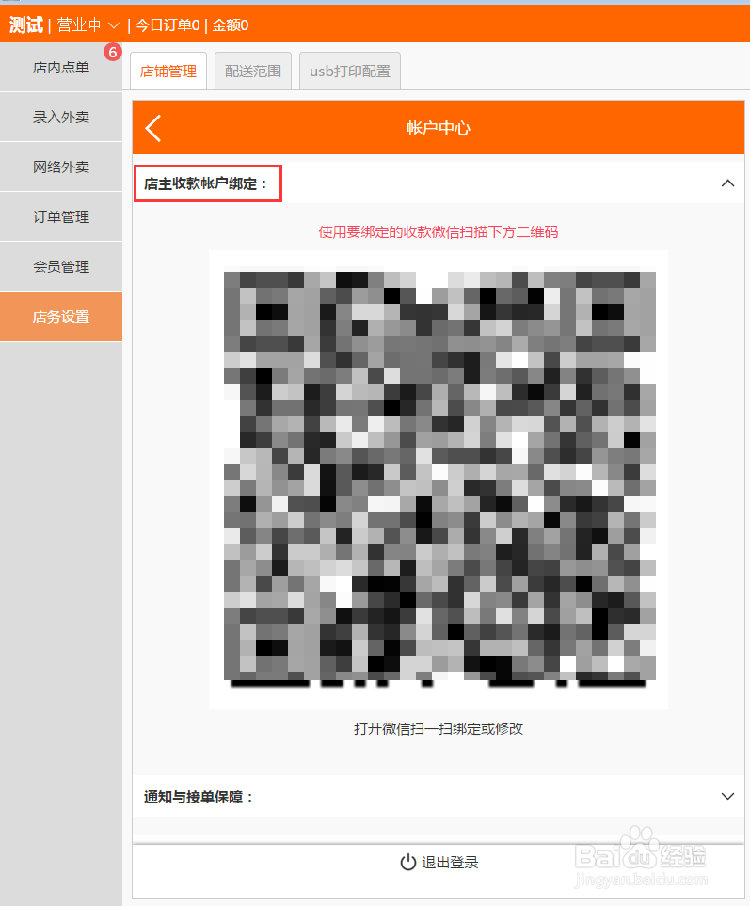Click the 打开微信扫一扫绑定或修改 caption
Screen dimensions: 750x906
pyautogui.click(x=439, y=728)
